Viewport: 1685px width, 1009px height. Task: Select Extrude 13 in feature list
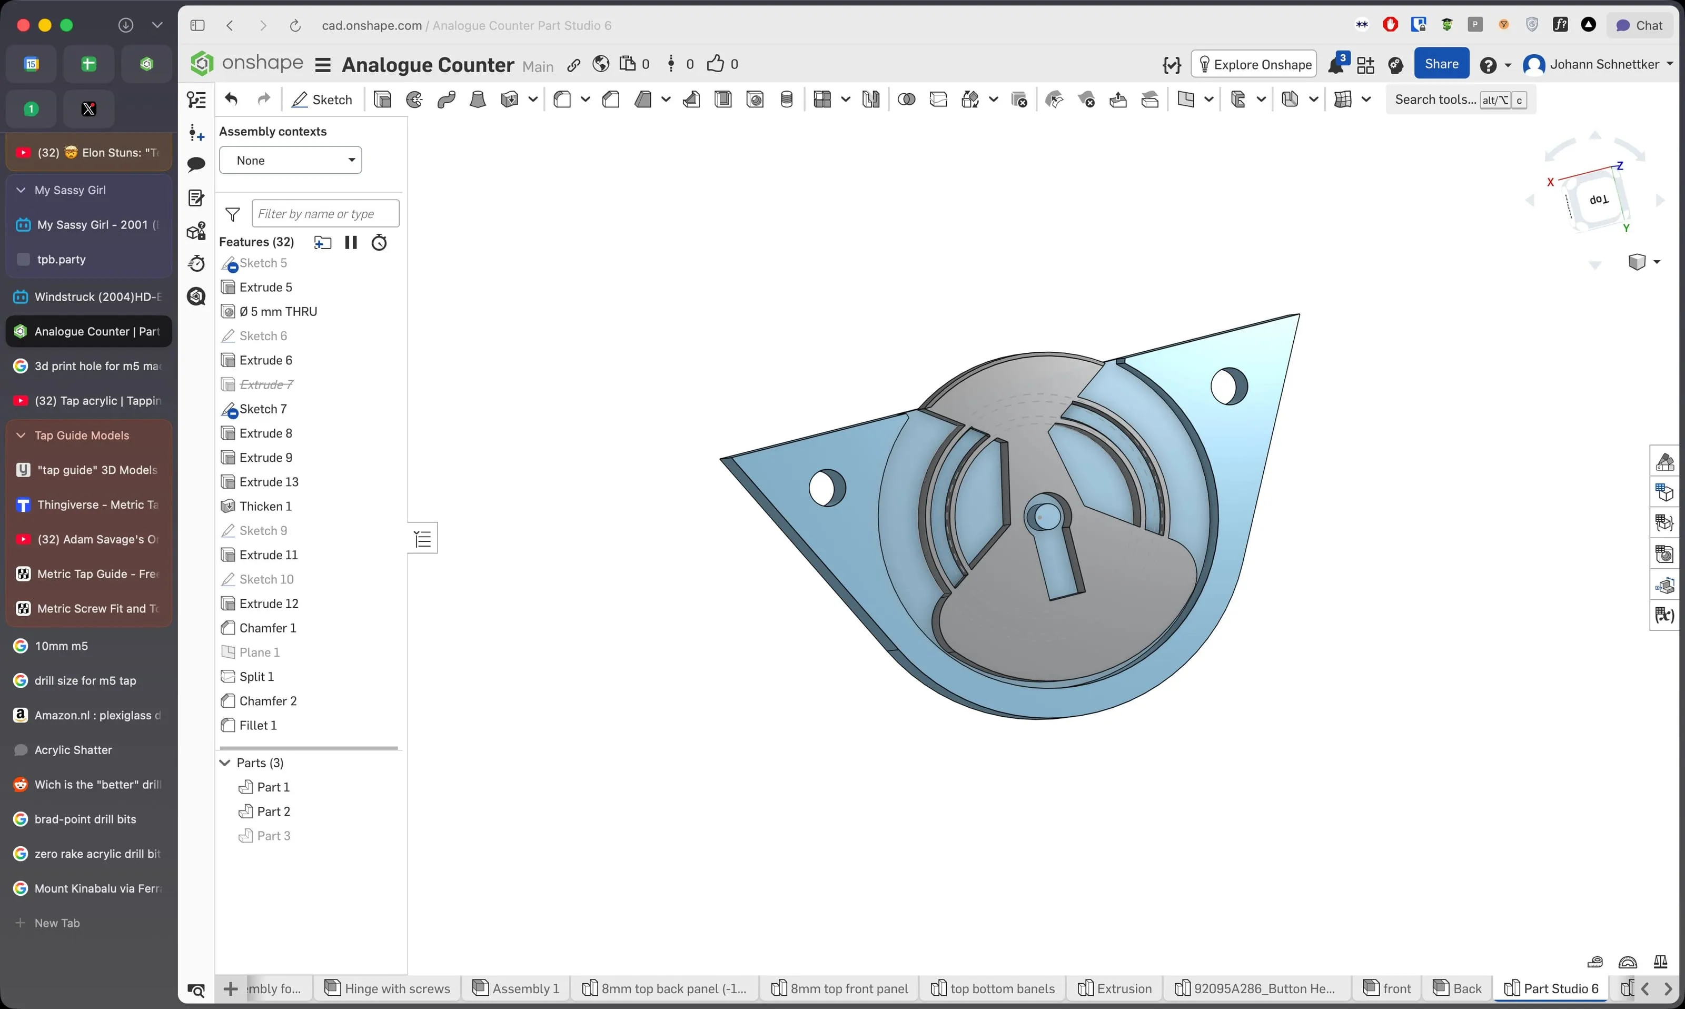point(269,482)
